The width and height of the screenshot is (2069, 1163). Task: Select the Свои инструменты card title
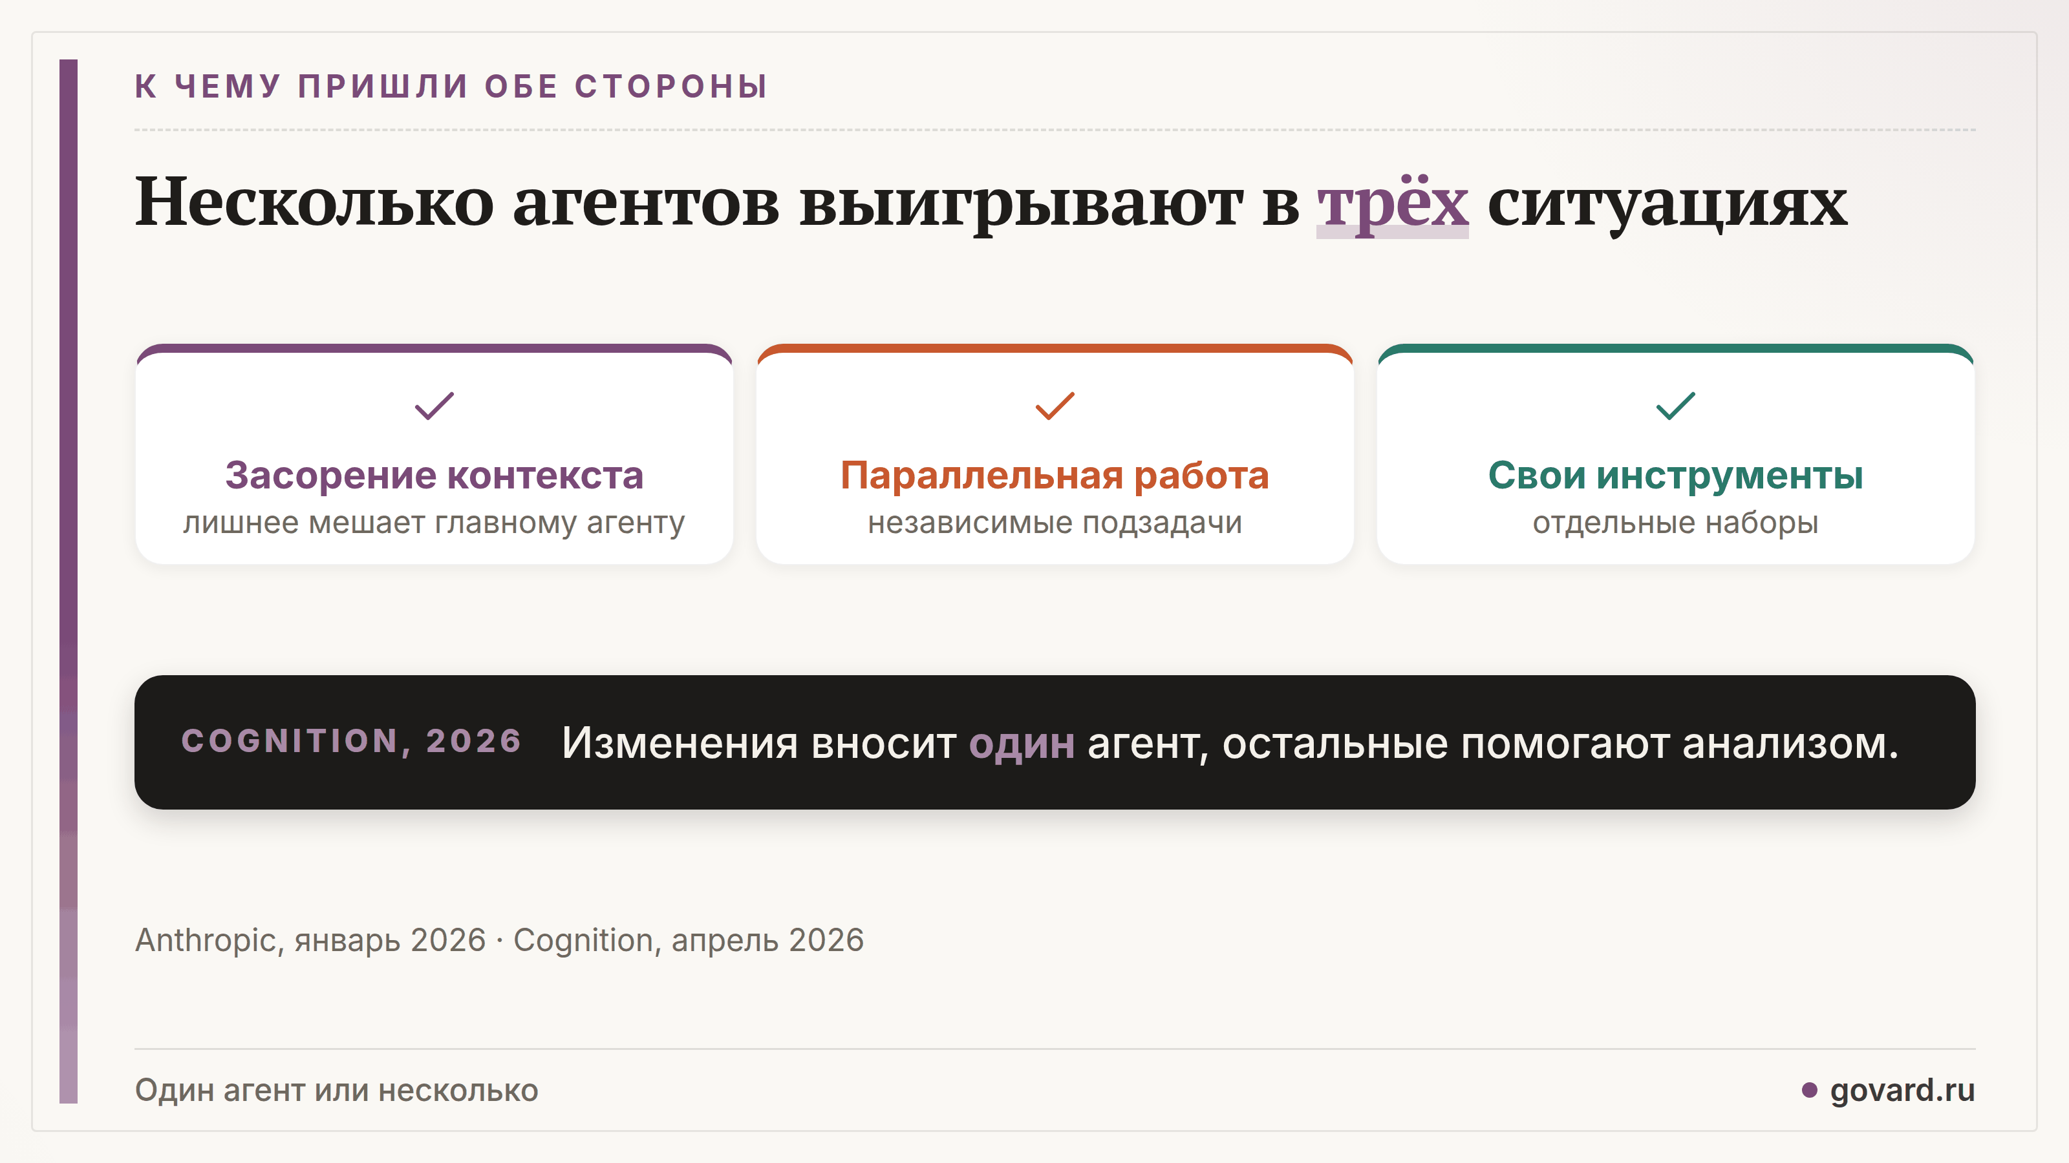1675,475
